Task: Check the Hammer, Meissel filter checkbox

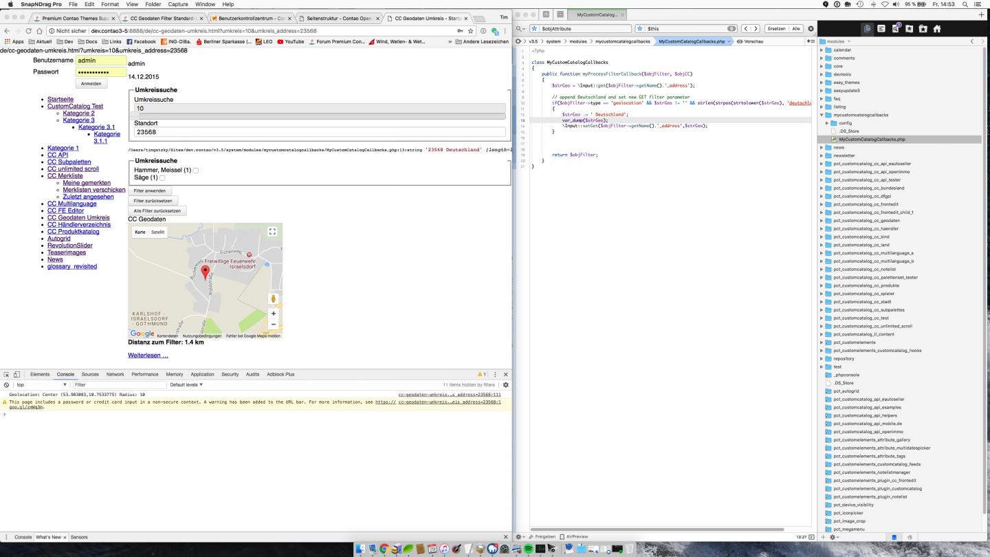Action: point(196,171)
